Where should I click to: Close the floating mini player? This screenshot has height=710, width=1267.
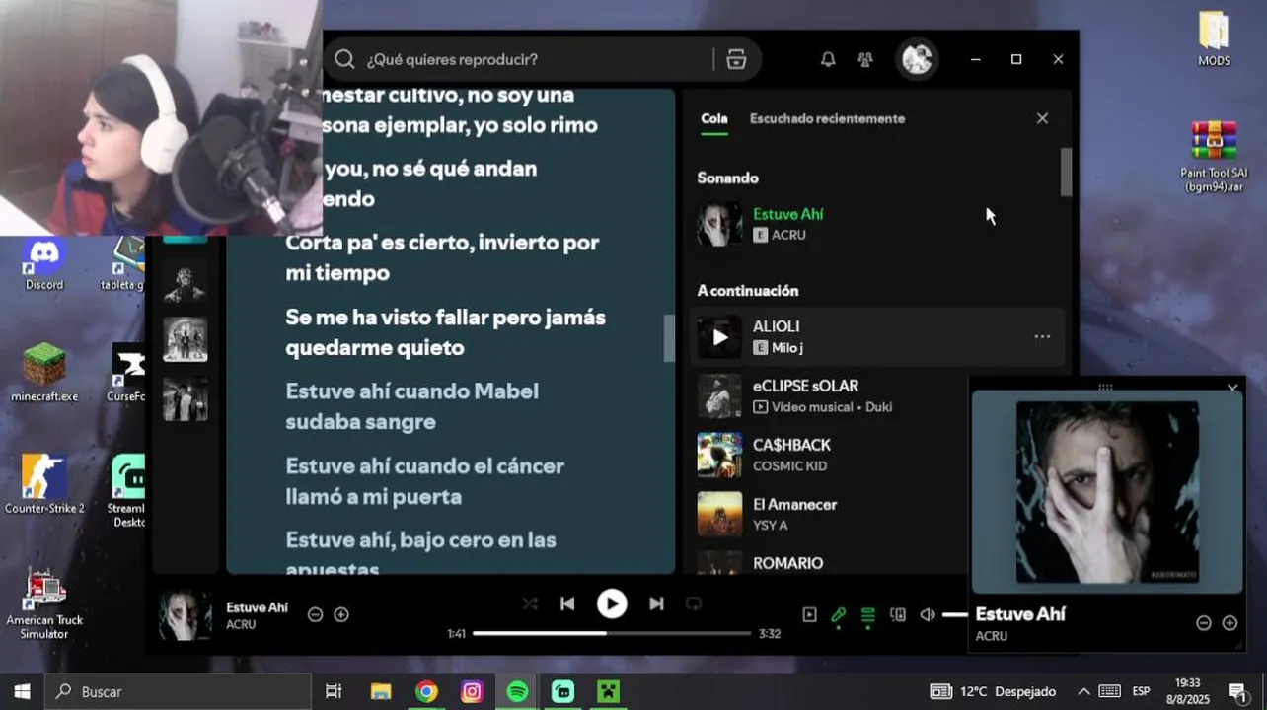(x=1232, y=388)
